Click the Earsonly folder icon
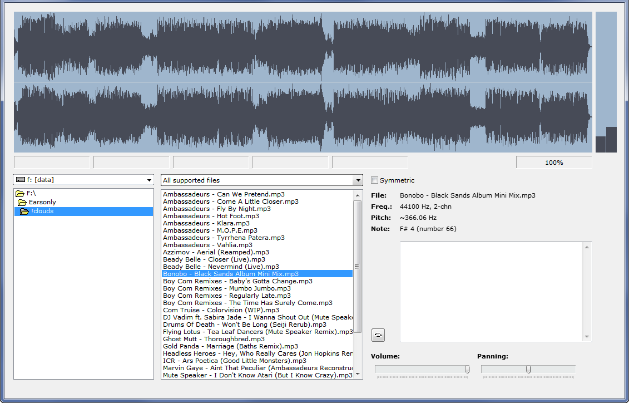Screen dimensions: 629x403 coord(22,203)
